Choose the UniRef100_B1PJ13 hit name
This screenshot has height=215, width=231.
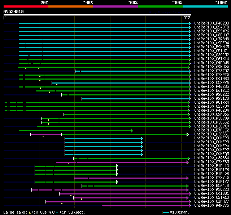[x=212, y=166]
